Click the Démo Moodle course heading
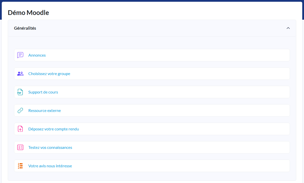Image resolution: width=304 pixels, height=183 pixels. [29, 12]
